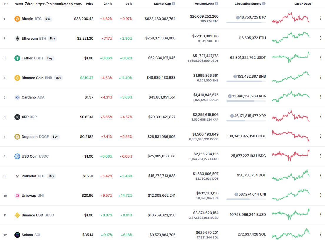Click the Ethereum logo icon
This screenshot has width=325, height=242.
pyautogui.click(x=17, y=39)
